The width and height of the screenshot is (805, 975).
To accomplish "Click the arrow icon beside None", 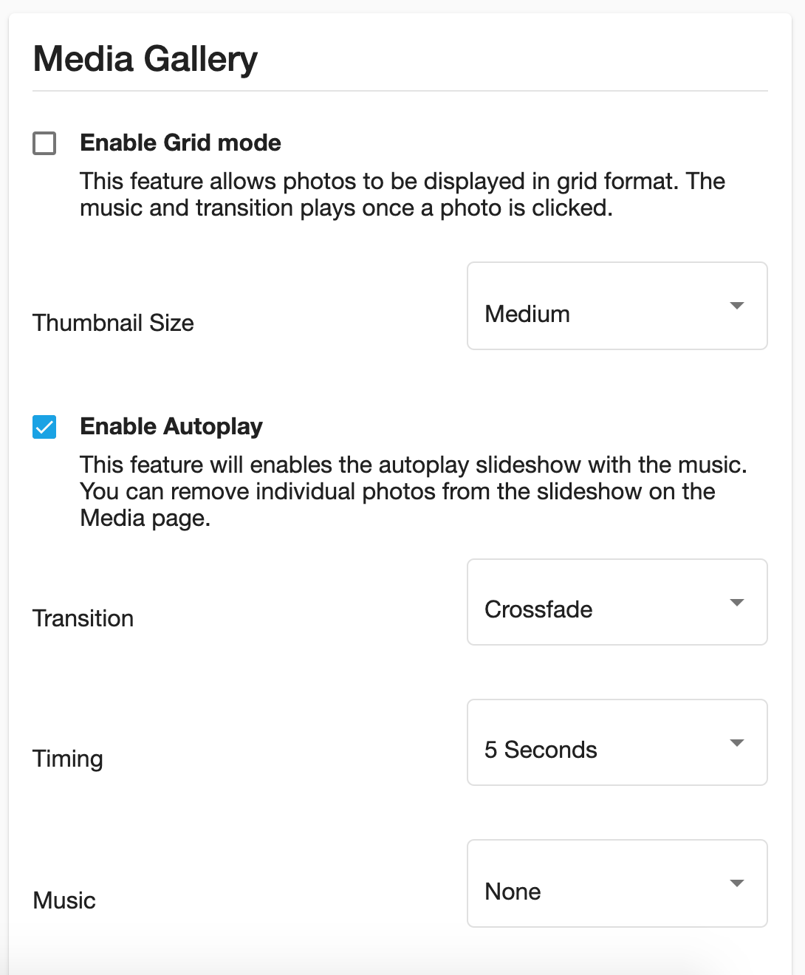I will 736,883.
